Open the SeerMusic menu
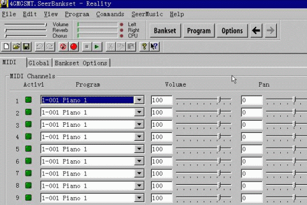307x205 pixels. 147,14
